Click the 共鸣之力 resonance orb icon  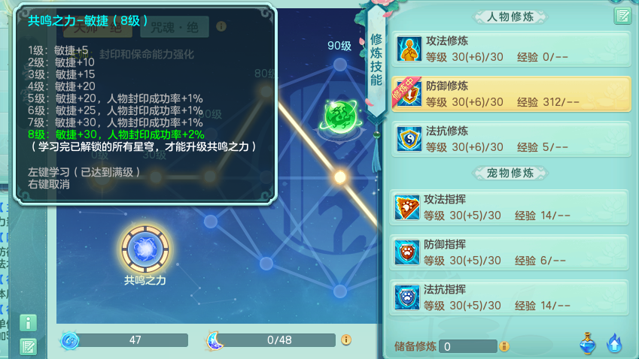coord(145,249)
